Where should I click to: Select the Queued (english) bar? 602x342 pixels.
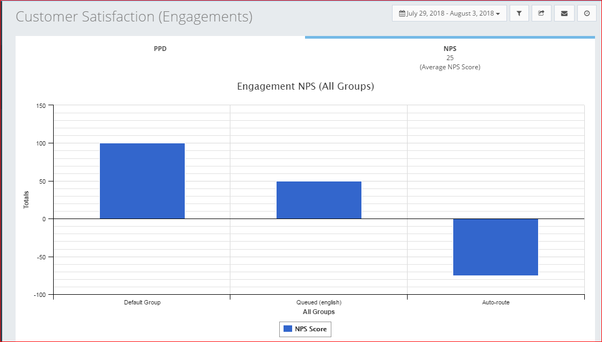(319, 200)
